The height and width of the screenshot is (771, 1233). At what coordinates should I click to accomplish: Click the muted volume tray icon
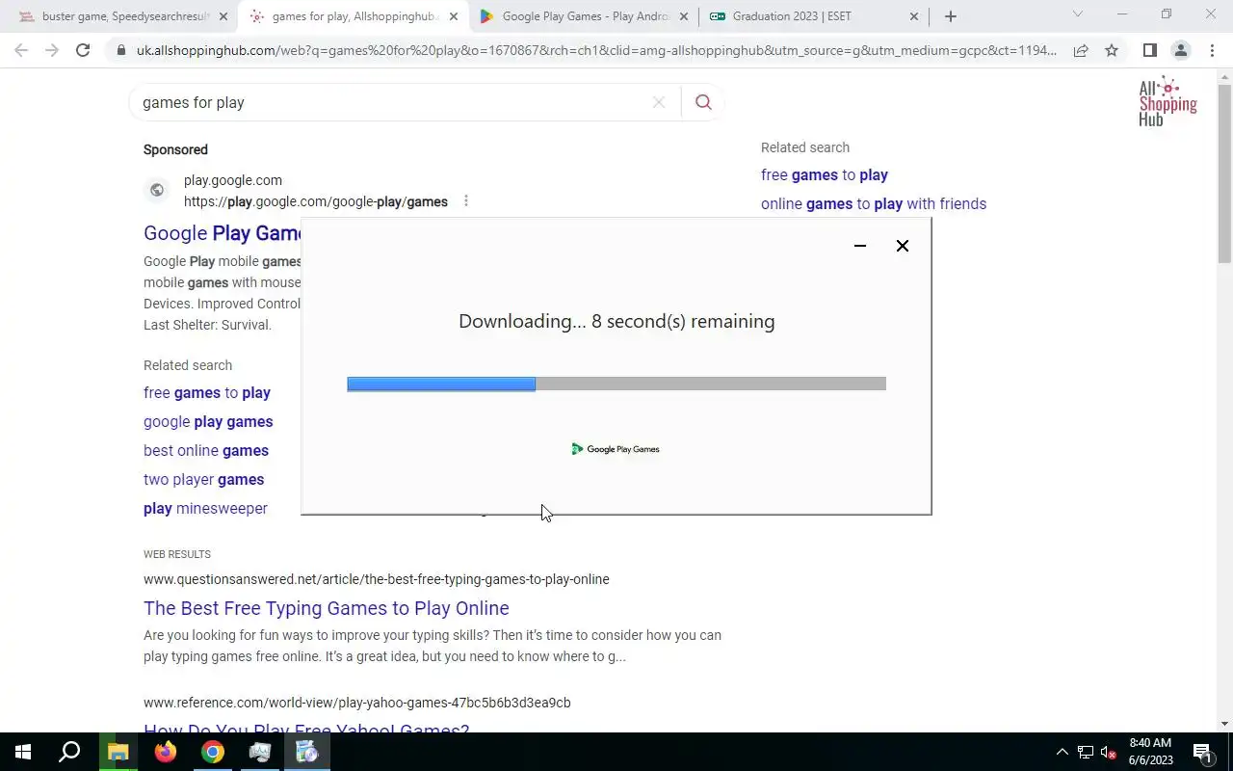(x=1109, y=753)
